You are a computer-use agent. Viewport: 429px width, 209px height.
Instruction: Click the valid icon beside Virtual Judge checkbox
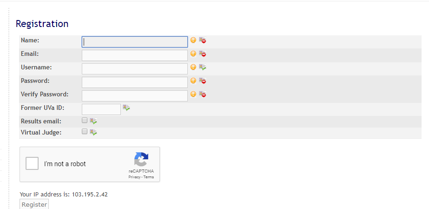pos(93,132)
